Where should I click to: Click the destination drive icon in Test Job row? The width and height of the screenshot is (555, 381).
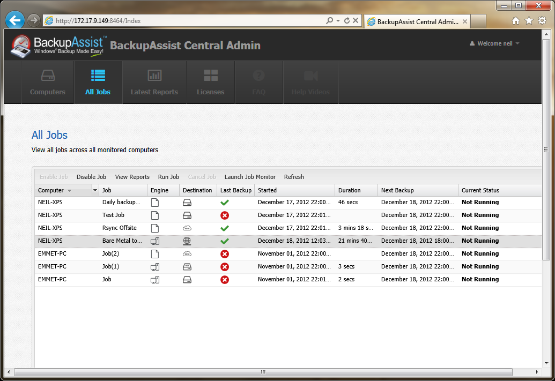[x=187, y=215]
